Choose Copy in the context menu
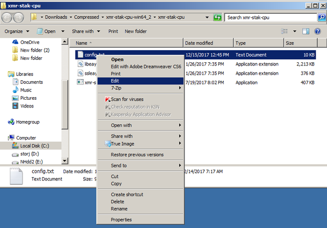 pos(141,184)
